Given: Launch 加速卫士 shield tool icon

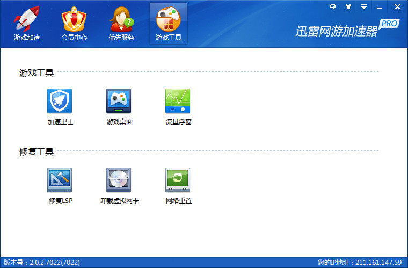Looking at the screenshot, I should pyautogui.click(x=60, y=101).
